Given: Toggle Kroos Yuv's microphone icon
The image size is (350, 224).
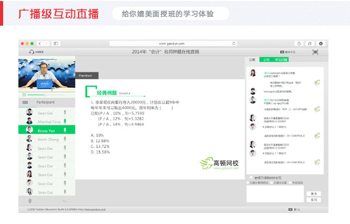Looking at the screenshot, I should point(65,130).
